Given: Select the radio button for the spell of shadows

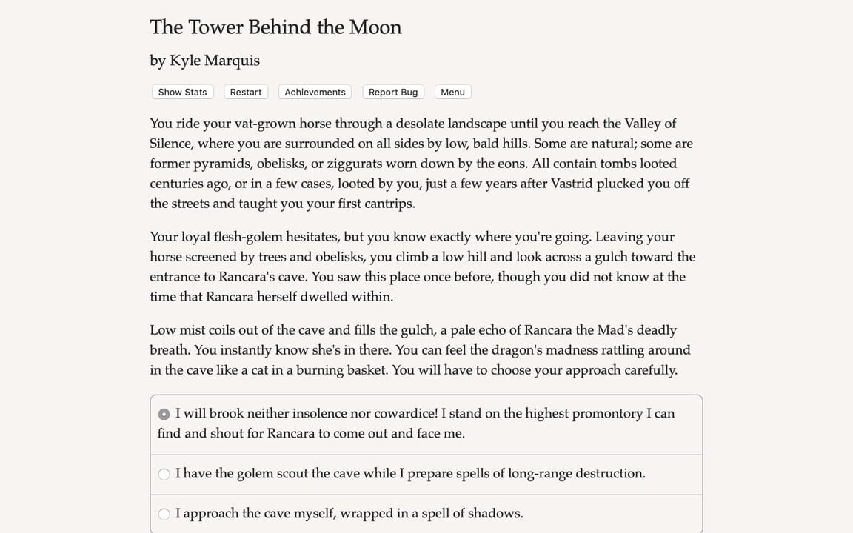Looking at the screenshot, I should [x=164, y=514].
